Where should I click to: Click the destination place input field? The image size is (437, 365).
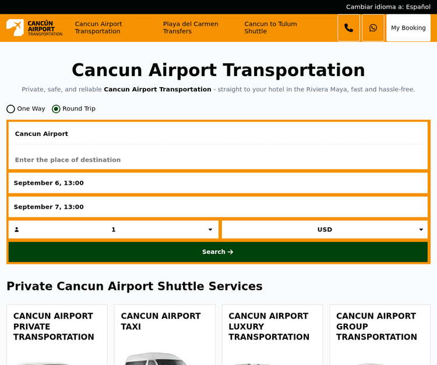(218, 160)
